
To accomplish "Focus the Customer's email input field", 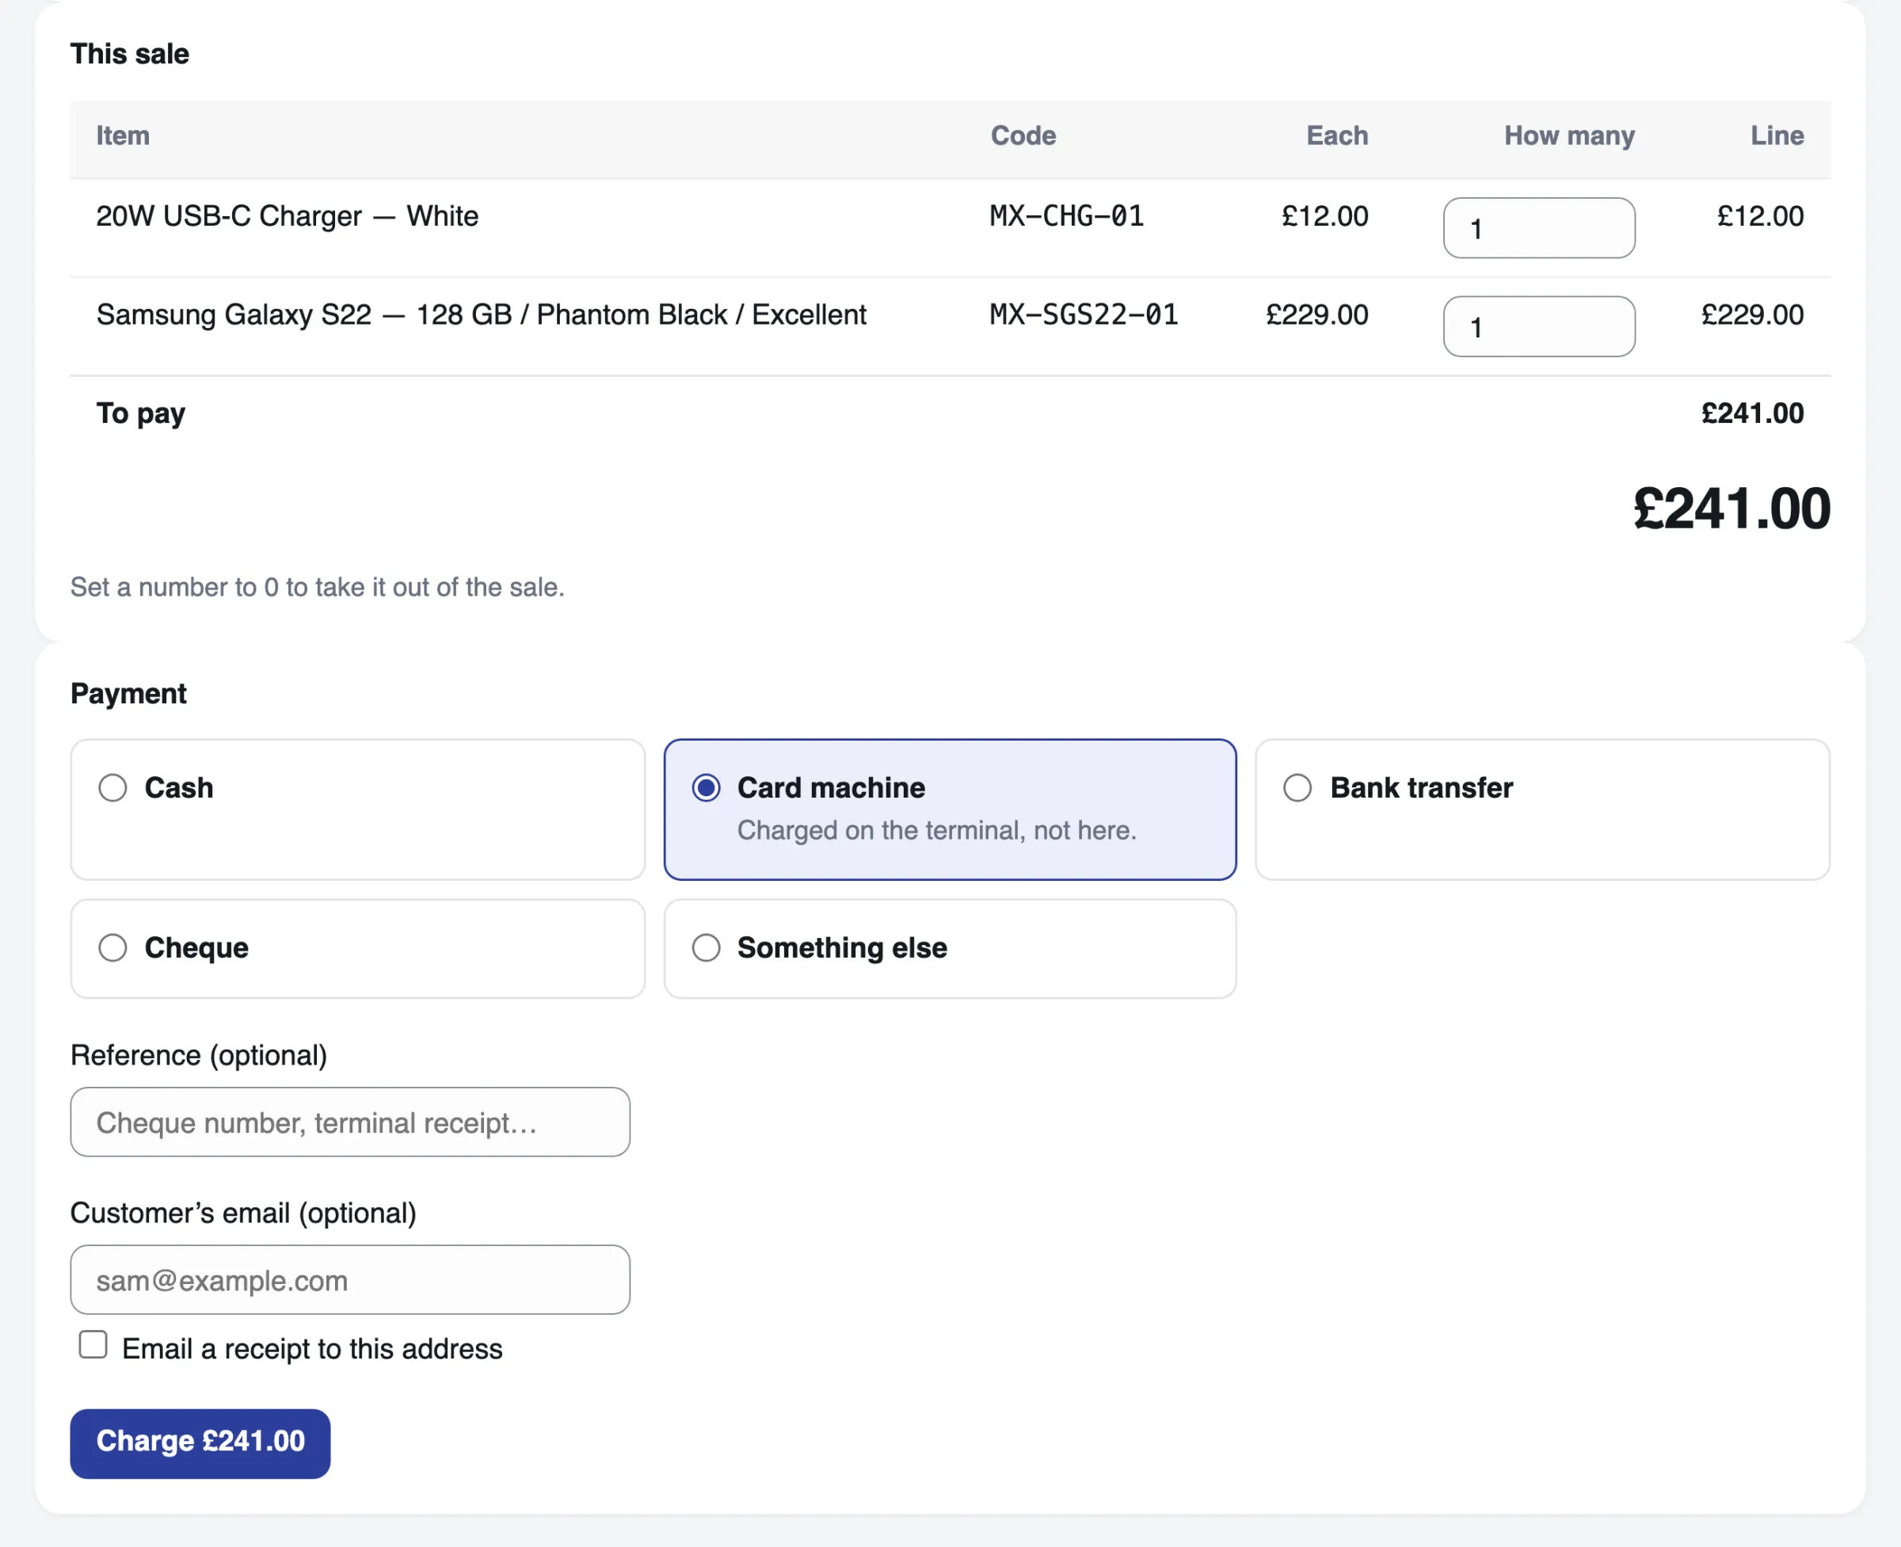I will [x=350, y=1280].
